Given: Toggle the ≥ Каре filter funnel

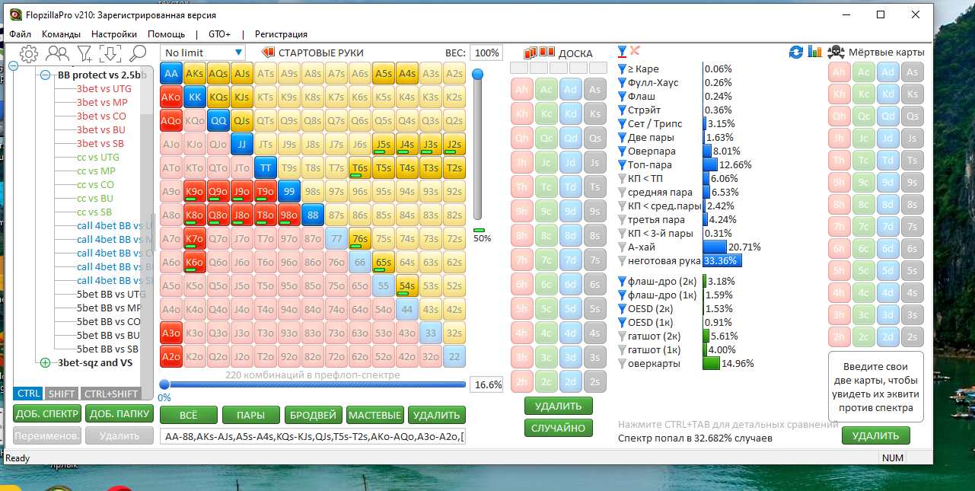Looking at the screenshot, I should pyautogui.click(x=622, y=69).
